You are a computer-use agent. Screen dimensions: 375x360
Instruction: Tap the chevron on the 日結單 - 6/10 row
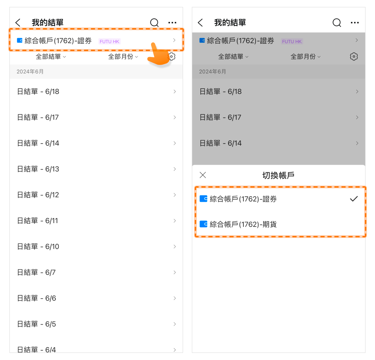coord(174,247)
